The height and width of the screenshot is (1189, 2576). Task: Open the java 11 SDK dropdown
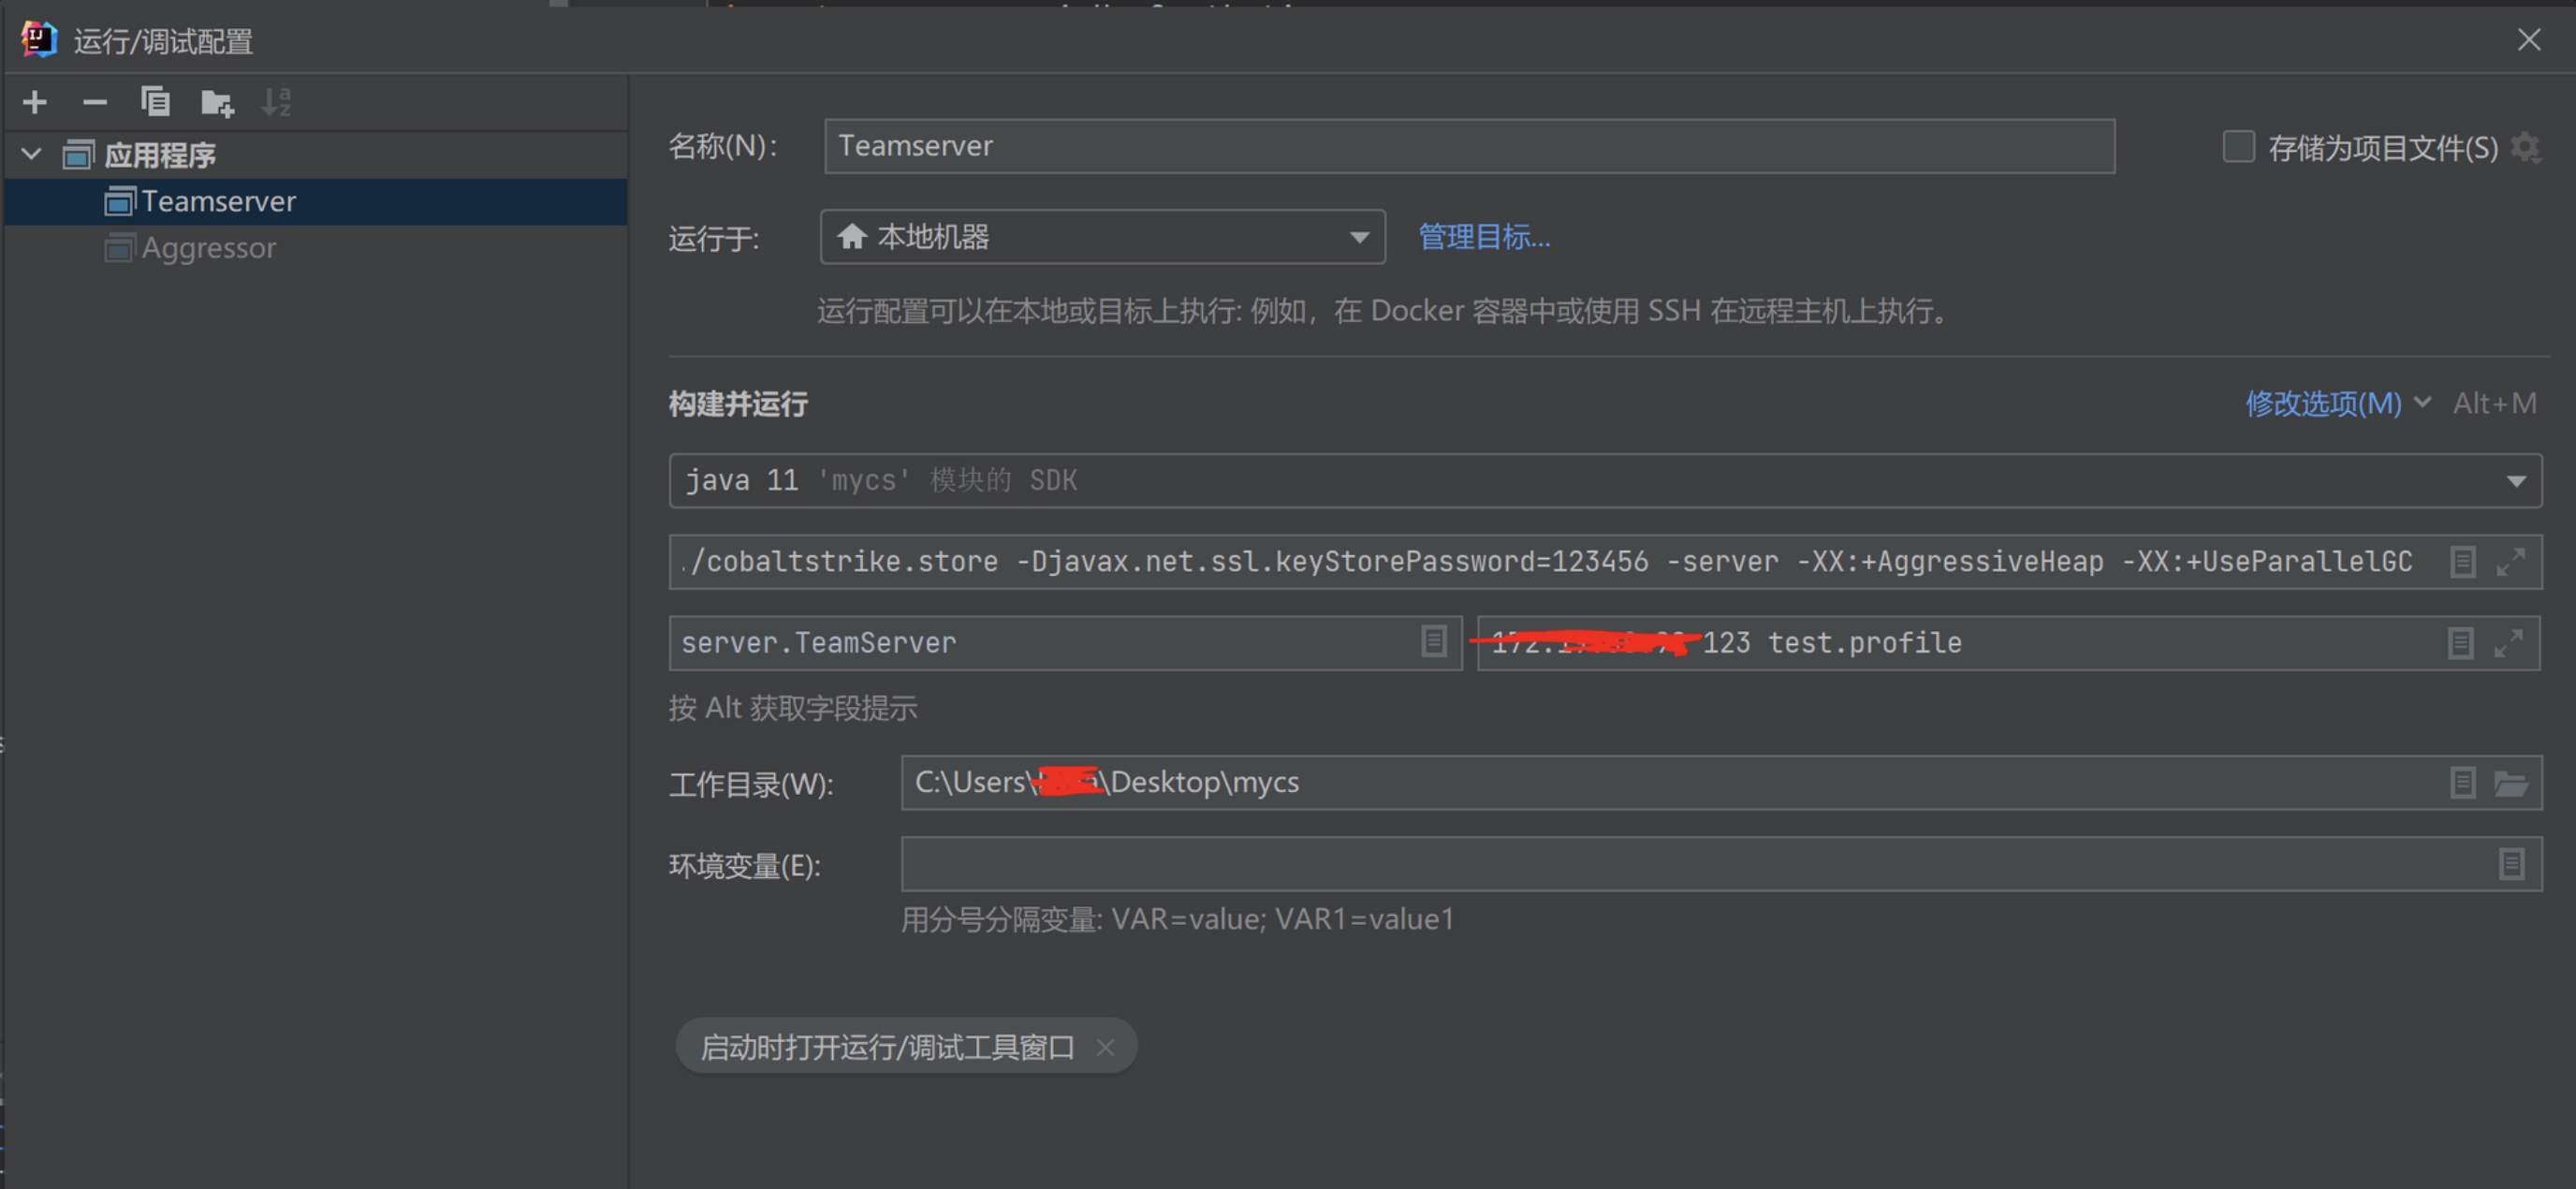click(2516, 481)
